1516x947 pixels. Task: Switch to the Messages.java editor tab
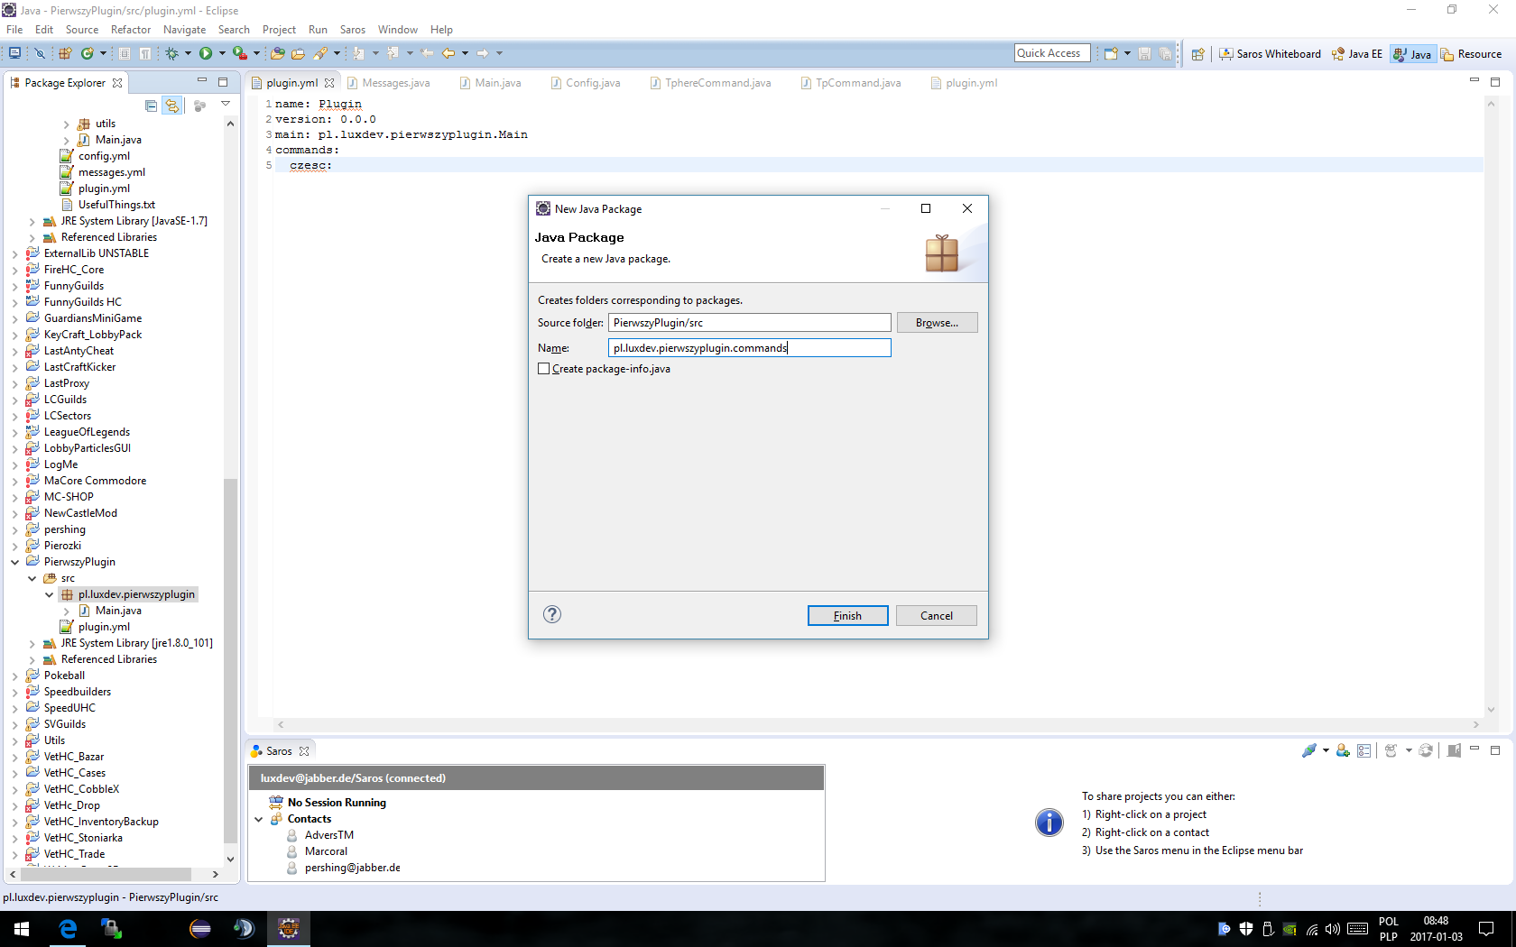395,83
